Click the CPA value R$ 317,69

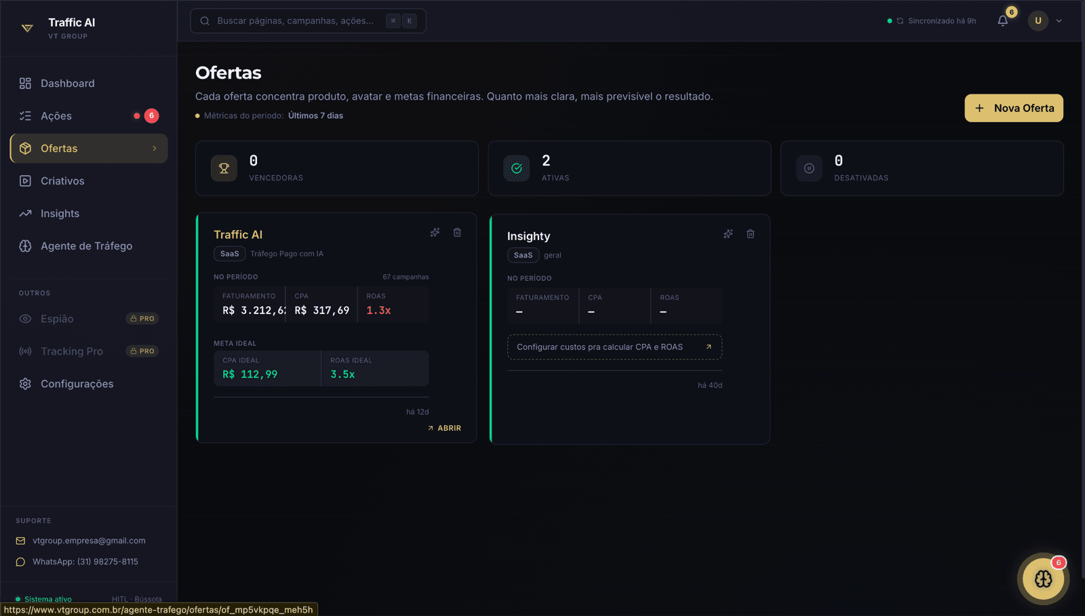322,311
